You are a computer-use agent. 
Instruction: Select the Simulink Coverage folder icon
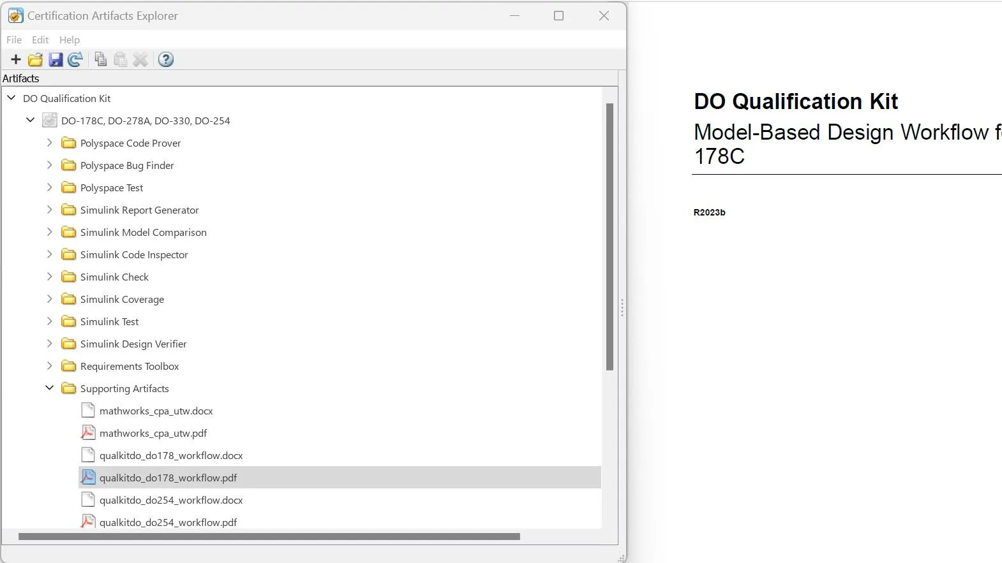click(x=68, y=299)
